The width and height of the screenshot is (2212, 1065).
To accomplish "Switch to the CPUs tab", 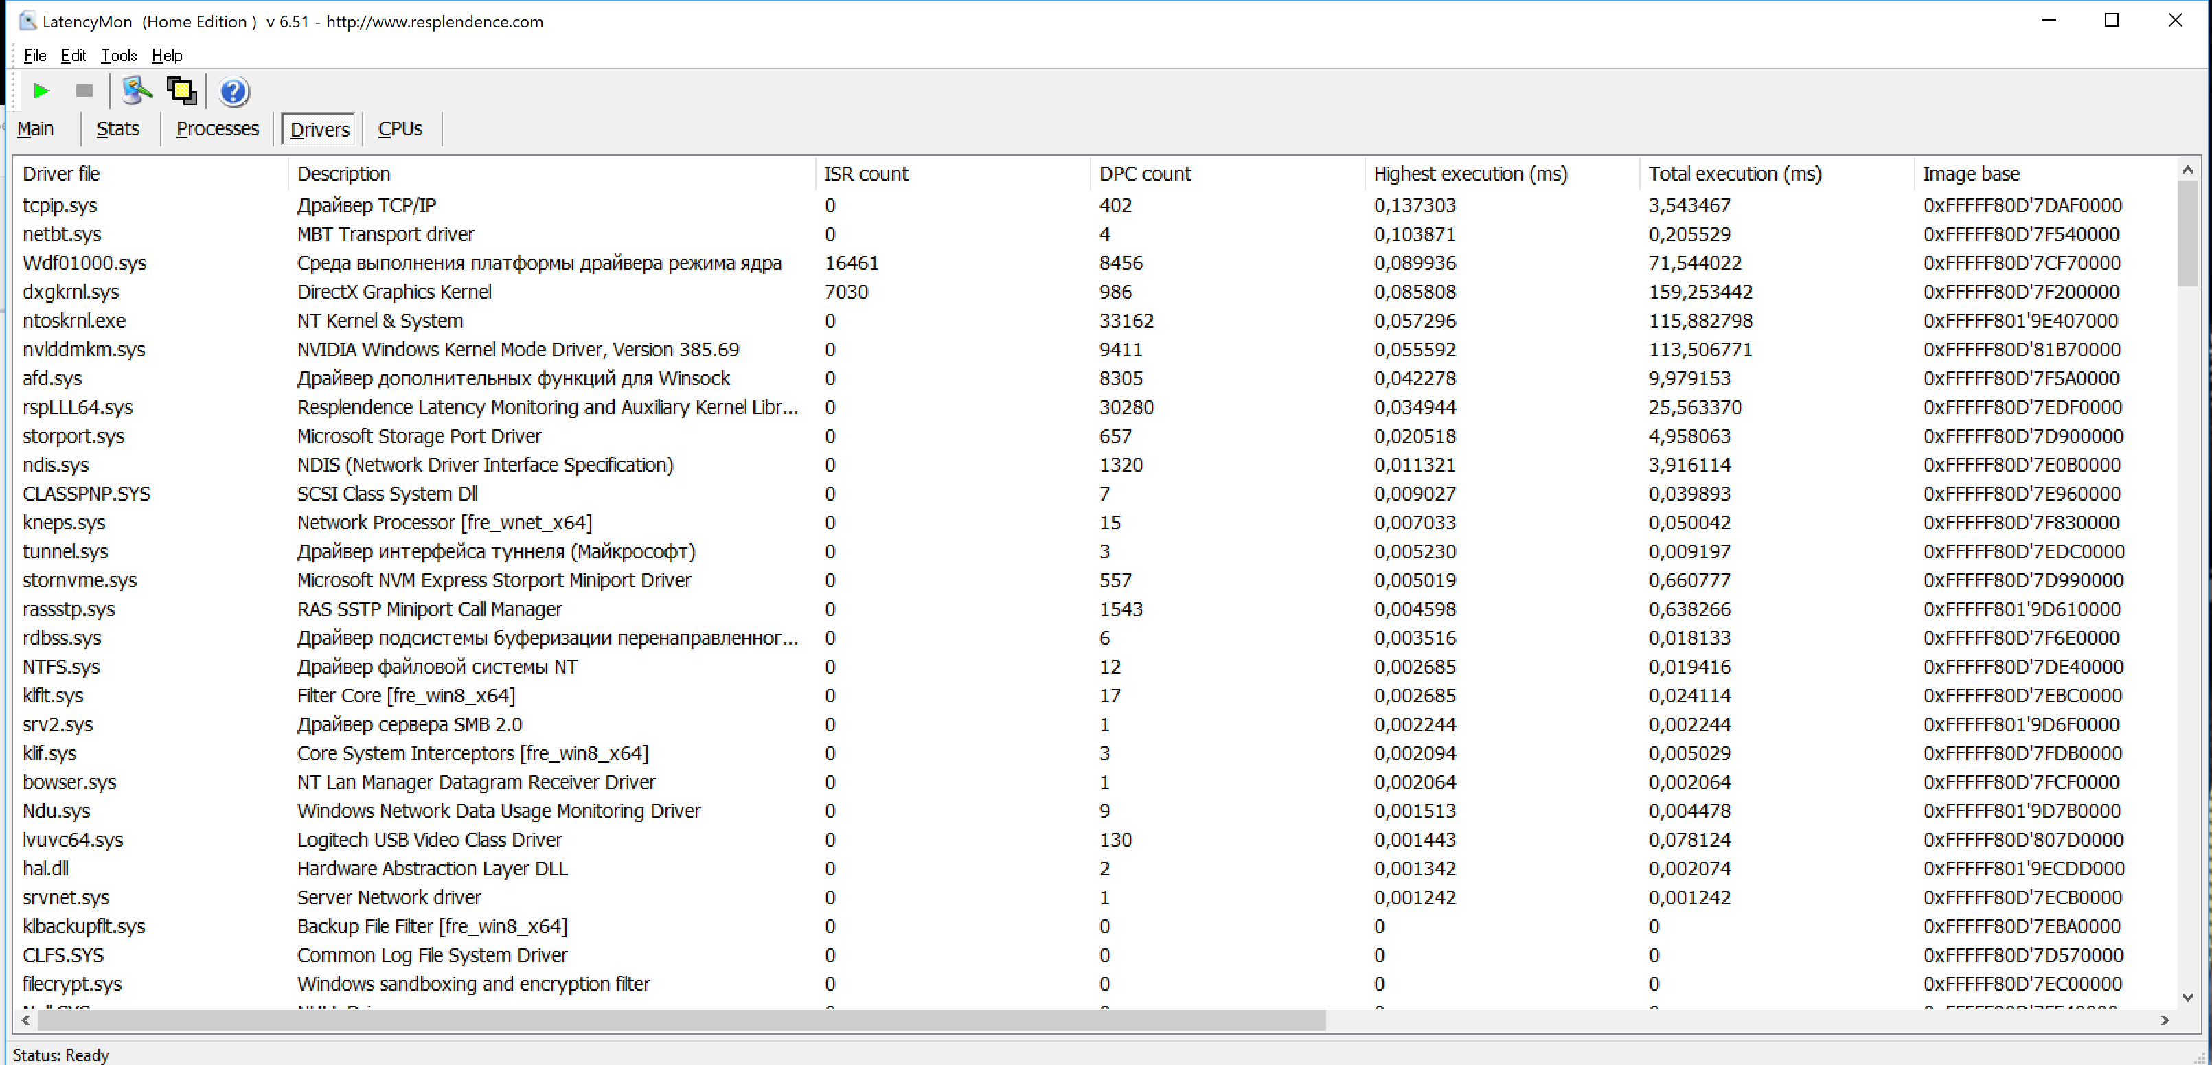I will (400, 129).
